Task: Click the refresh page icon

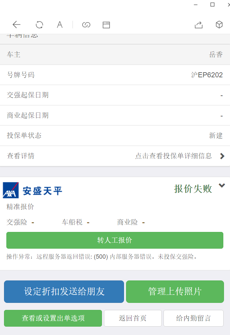Action: click(39, 24)
